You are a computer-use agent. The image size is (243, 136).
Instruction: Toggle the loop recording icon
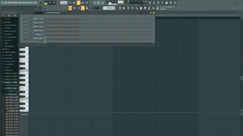click(87, 3)
